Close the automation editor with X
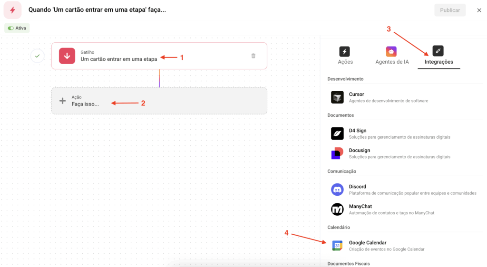 [x=479, y=10]
